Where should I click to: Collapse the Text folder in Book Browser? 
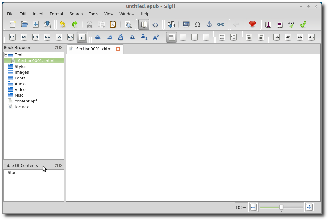coord(6,55)
